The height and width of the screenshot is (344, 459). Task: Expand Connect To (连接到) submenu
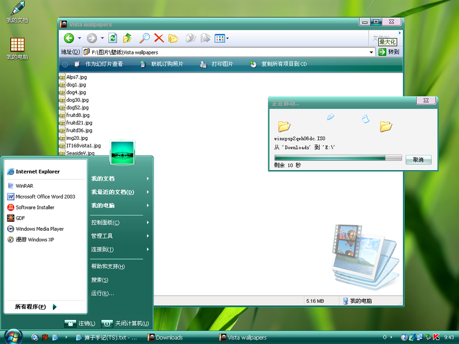(x=120, y=249)
